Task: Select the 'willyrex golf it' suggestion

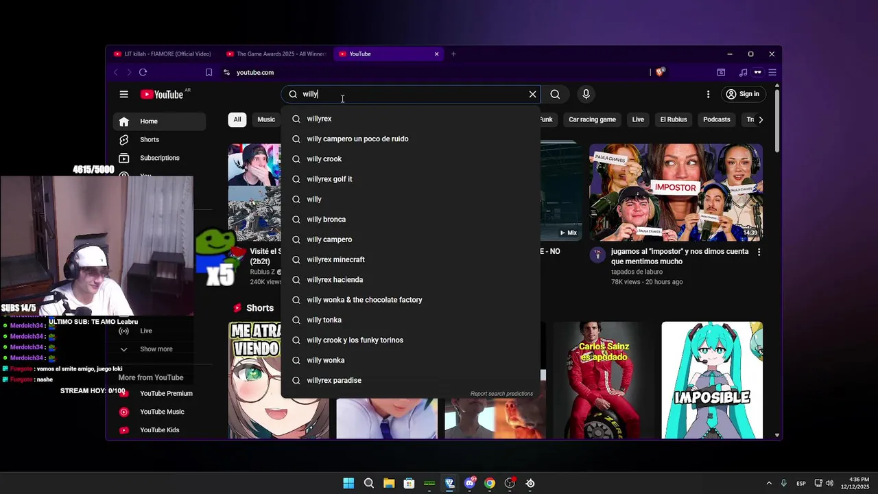Action: [x=410, y=179]
